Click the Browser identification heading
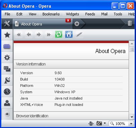136x128 pixels. pos(32,116)
